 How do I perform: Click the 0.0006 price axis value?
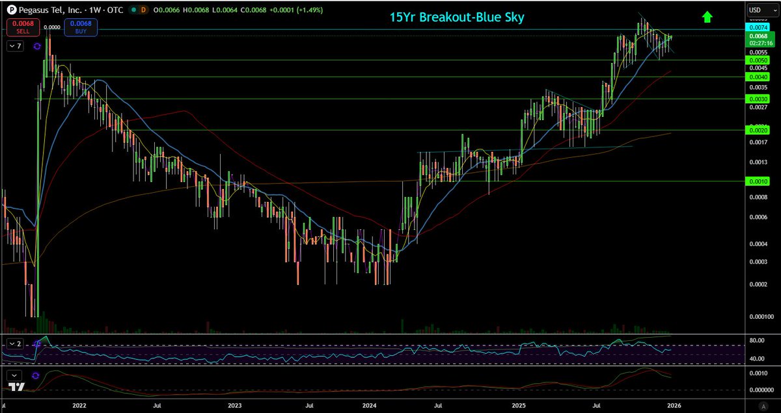pos(758,218)
